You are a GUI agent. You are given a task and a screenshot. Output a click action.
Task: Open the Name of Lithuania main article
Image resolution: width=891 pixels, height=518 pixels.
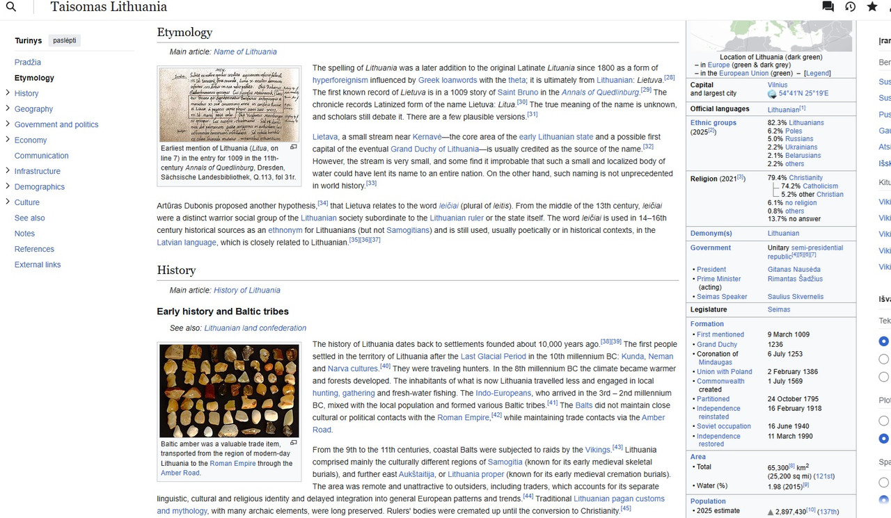pyautogui.click(x=245, y=52)
